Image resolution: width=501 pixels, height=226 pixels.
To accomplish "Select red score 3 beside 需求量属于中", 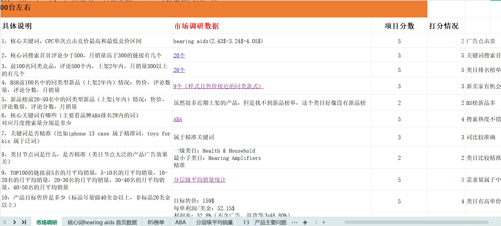I will tap(446, 180).
